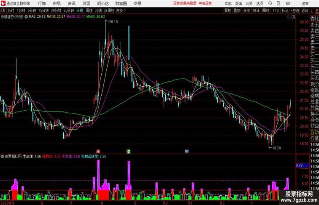Screen dimensions: 319x205
Task: Click the MA60: 20.62 indicator value
Action: (x=95, y=17)
